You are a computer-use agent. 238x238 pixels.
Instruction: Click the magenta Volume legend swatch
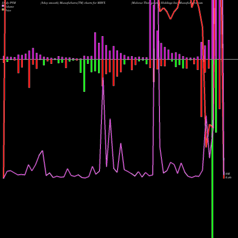[x=3, y=6]
